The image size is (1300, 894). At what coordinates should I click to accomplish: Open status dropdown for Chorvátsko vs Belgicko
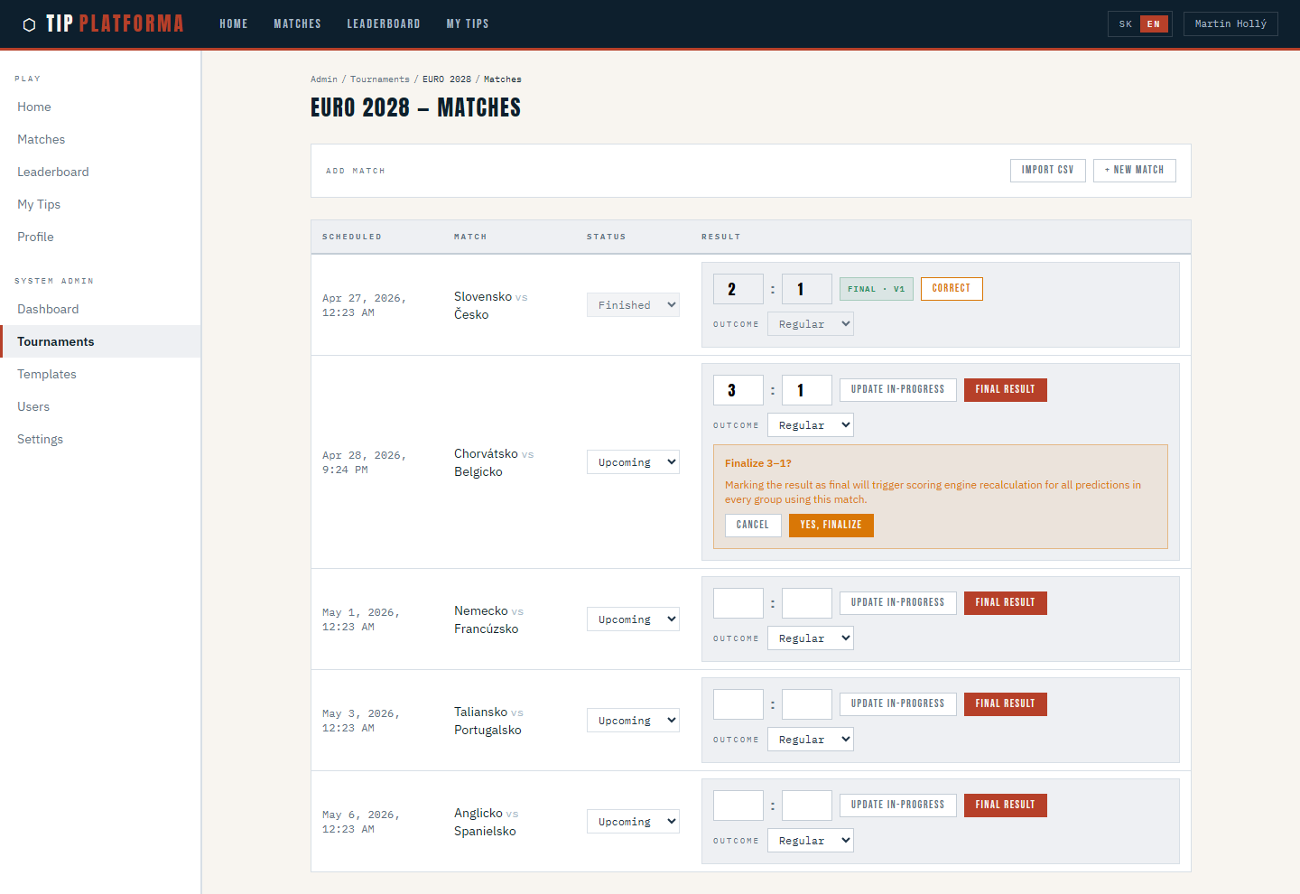point(633,462)
